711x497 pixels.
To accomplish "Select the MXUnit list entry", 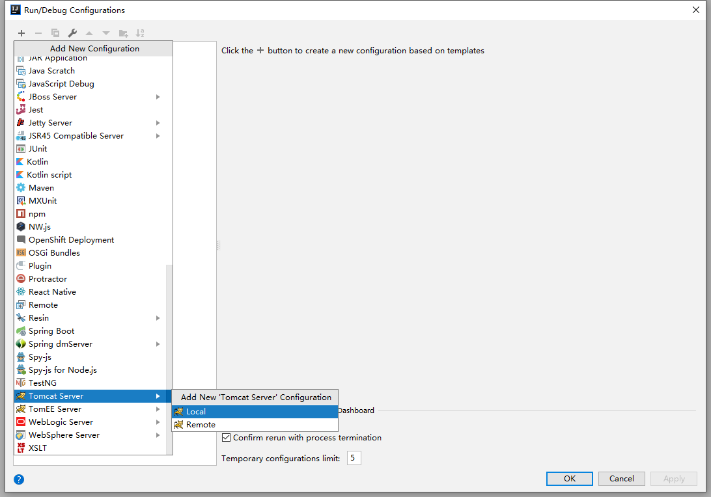I will (x=91, y=201).
